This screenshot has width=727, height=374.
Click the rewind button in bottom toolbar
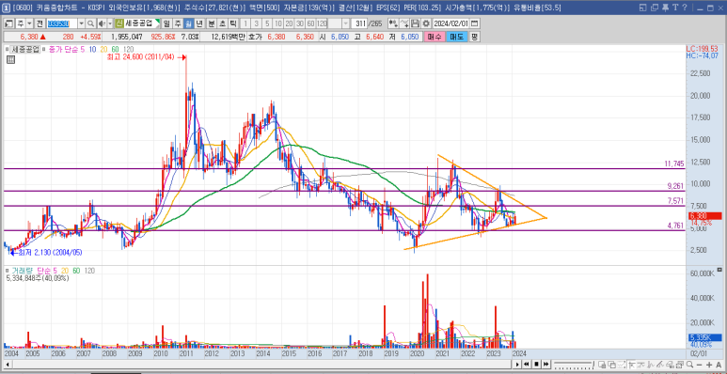(527, 364)
